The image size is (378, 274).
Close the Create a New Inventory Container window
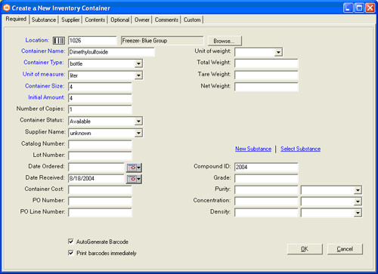pos(370,8)
